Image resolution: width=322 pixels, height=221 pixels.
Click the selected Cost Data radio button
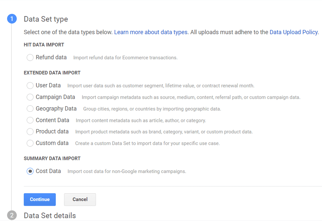(x=30, y=171)
